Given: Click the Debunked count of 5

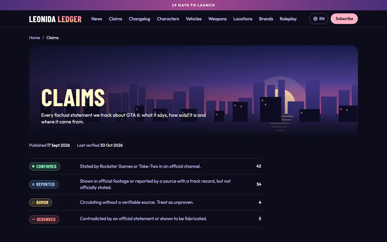Looking at the screenshot, I should pos(260,218).
